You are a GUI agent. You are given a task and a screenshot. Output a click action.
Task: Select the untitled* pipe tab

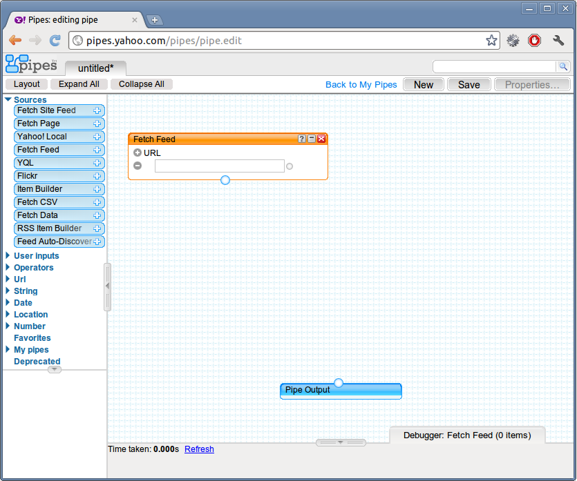[95, 68]
